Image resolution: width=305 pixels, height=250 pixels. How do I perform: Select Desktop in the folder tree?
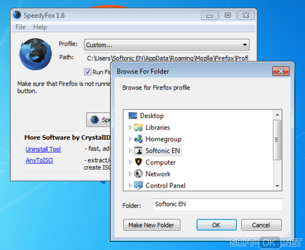click(152, 116)
